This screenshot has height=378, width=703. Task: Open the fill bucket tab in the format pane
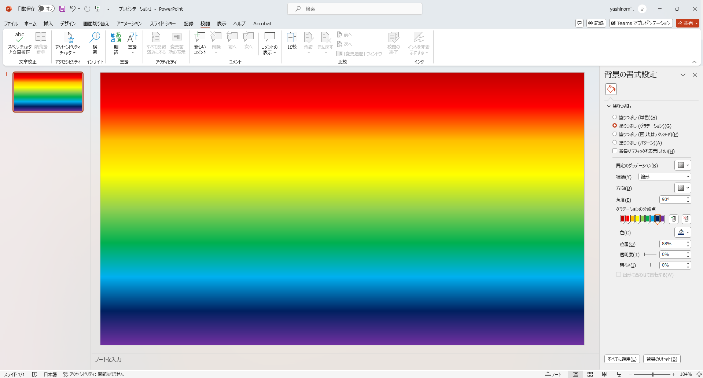(x=611, y=89)
